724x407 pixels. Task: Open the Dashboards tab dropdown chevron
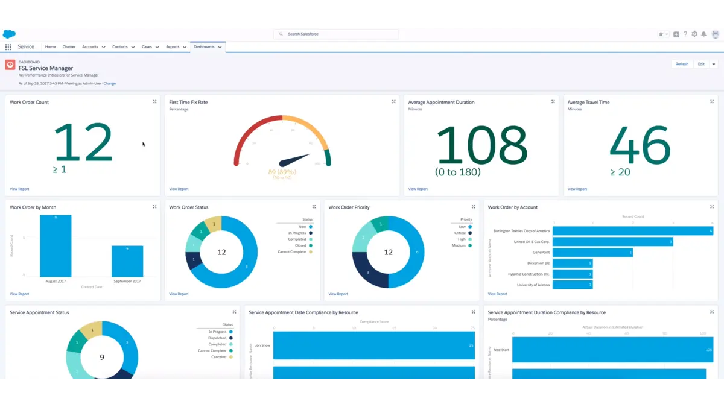point(220,47)
